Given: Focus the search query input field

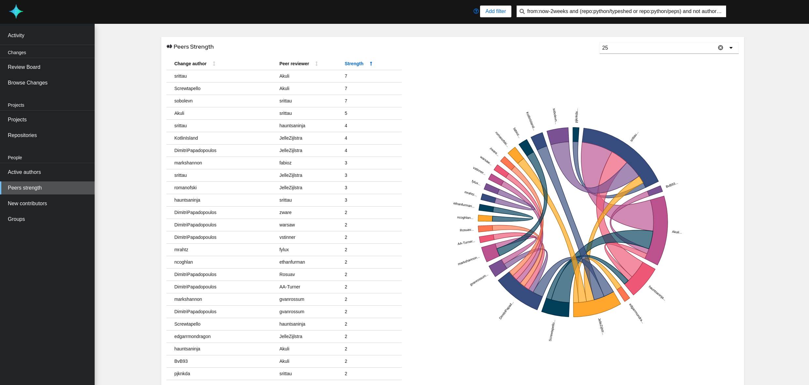Looking at the screenshot, I should [x=623, y=11].
